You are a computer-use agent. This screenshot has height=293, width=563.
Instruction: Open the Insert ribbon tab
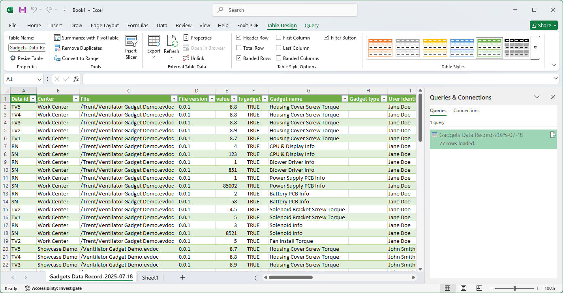[x=56, y=26]
